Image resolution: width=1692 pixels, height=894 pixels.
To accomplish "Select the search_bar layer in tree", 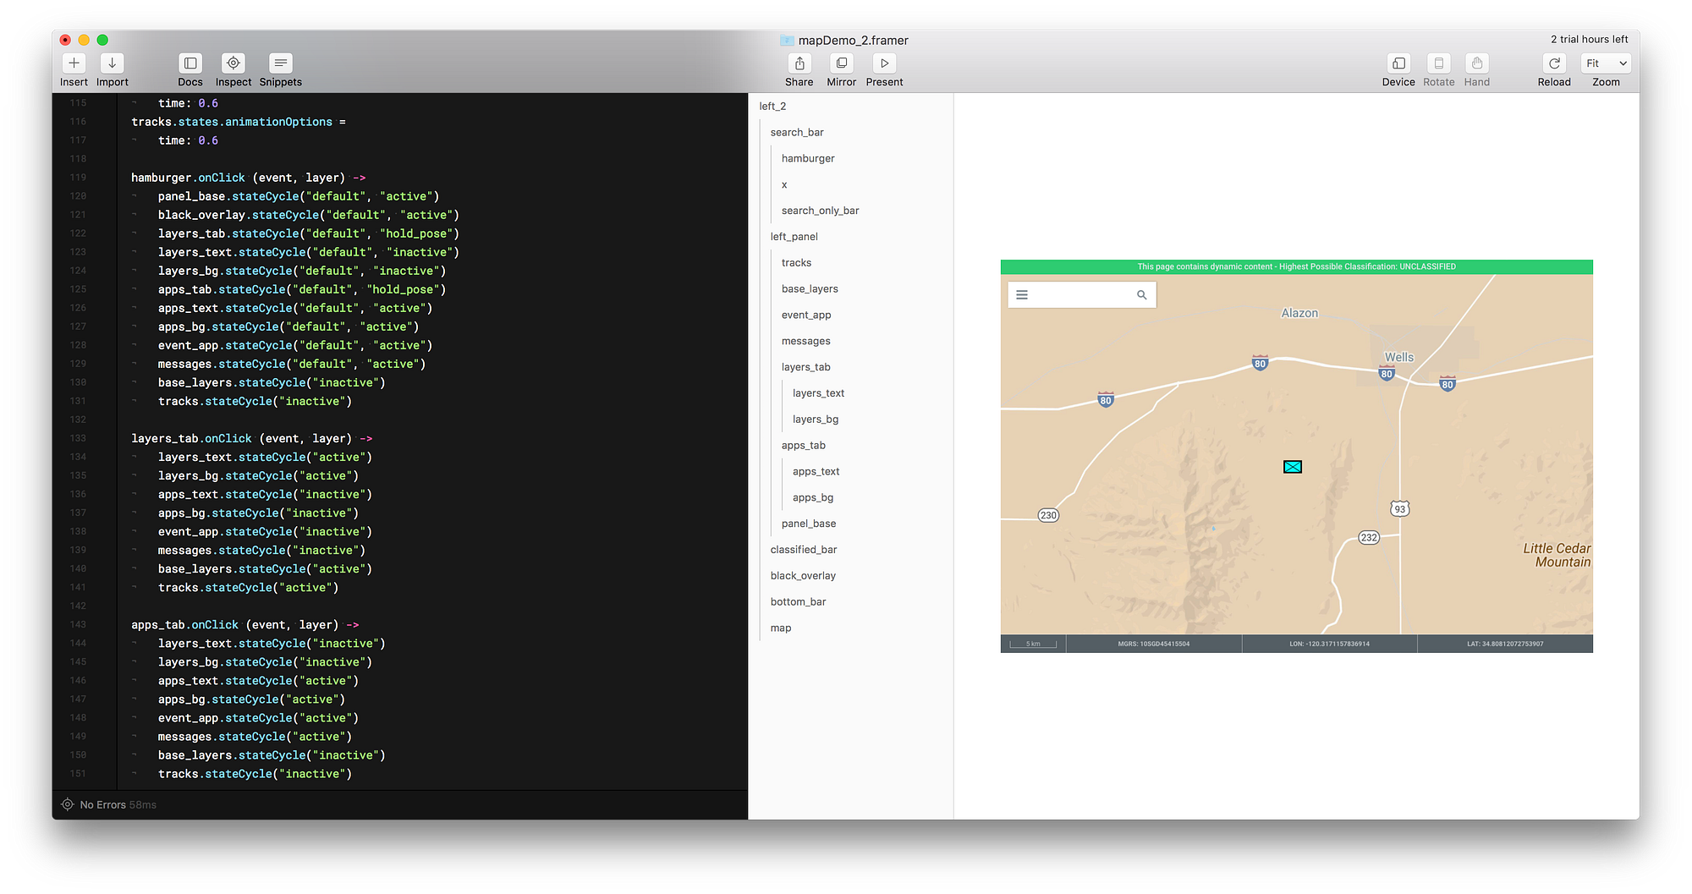I will [796, 133].
